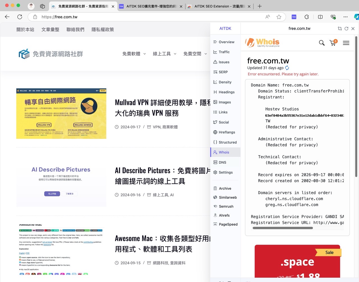This screenshot has height=282, width=359.
Task: Click the Settings gear icon in sidebar
Action: [215, 172]
